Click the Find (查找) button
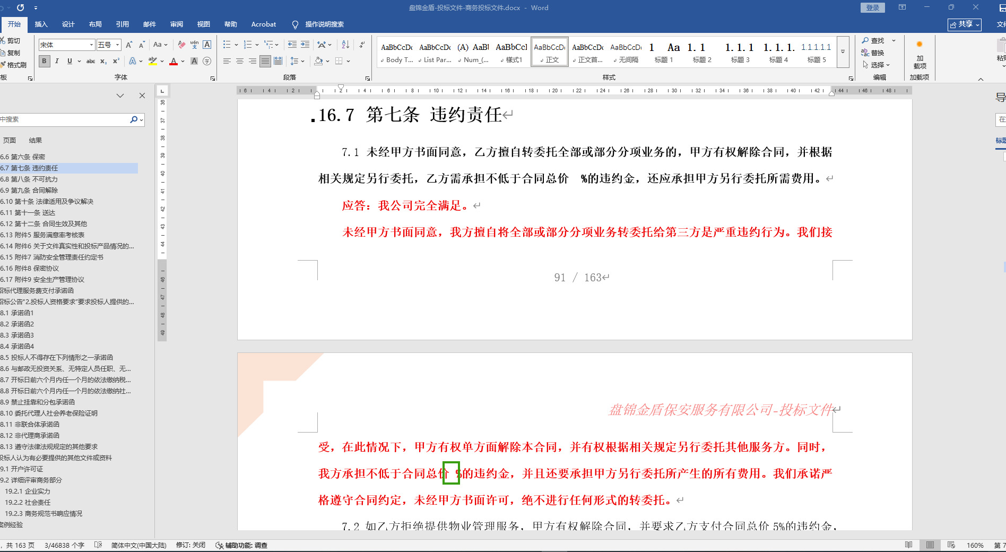The width and height of the screenshot is (1006, 552). pos(873,40)
